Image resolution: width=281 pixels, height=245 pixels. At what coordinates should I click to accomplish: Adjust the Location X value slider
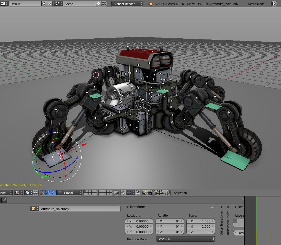point(139,221)
